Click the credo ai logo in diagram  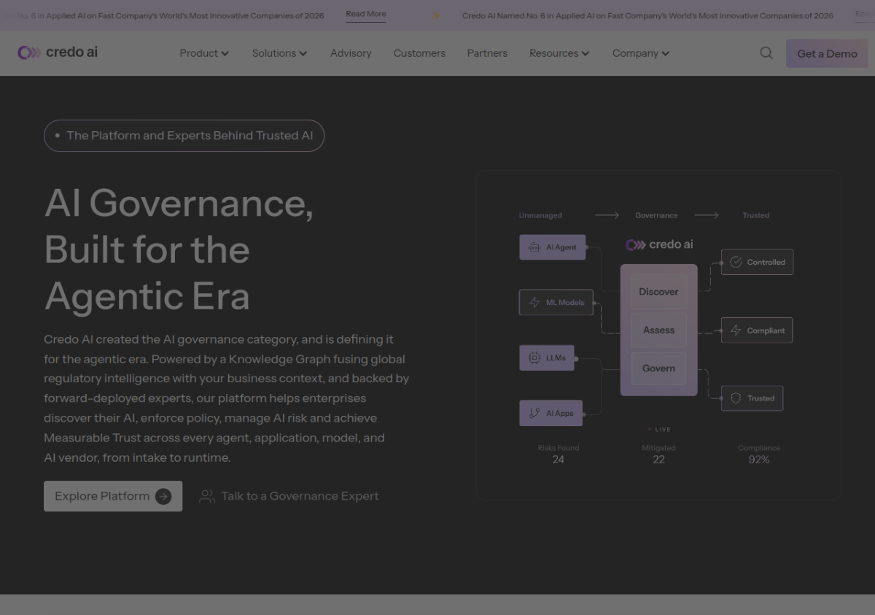(x=659, y=244)
